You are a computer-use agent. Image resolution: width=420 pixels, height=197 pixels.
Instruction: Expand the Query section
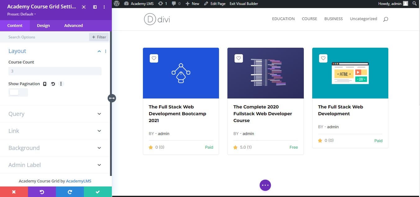55,114
